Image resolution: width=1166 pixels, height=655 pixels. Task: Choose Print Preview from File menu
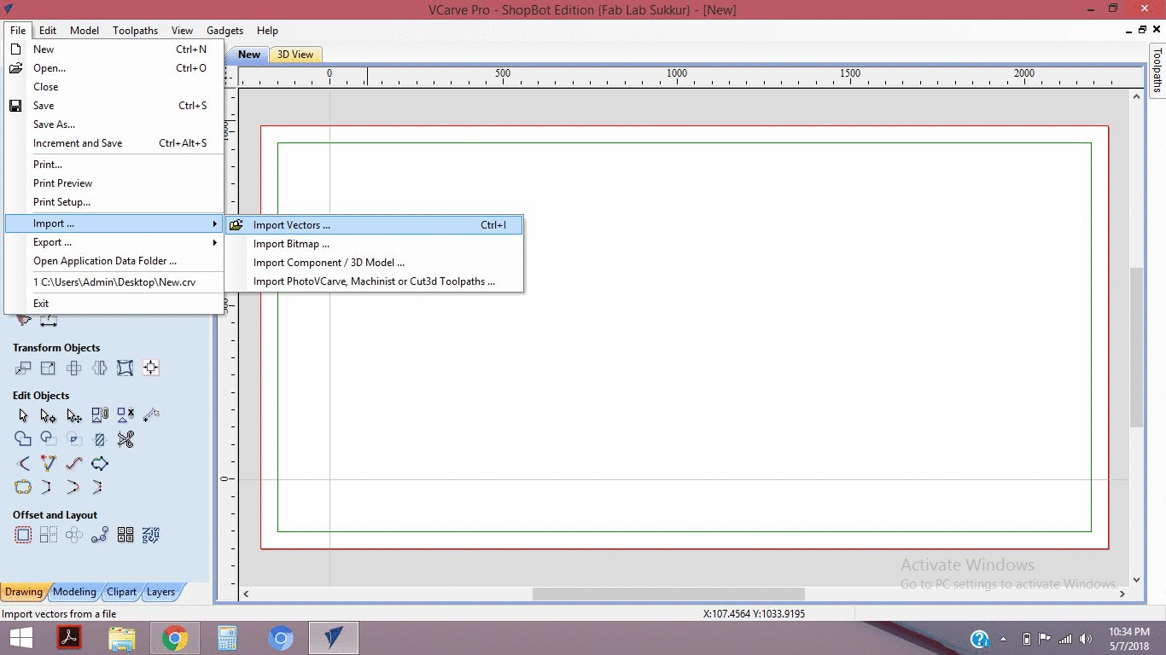(114, 183)
